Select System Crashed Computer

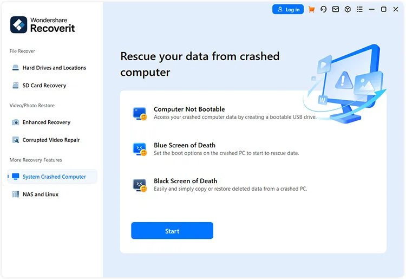click(x=53, y=177)
